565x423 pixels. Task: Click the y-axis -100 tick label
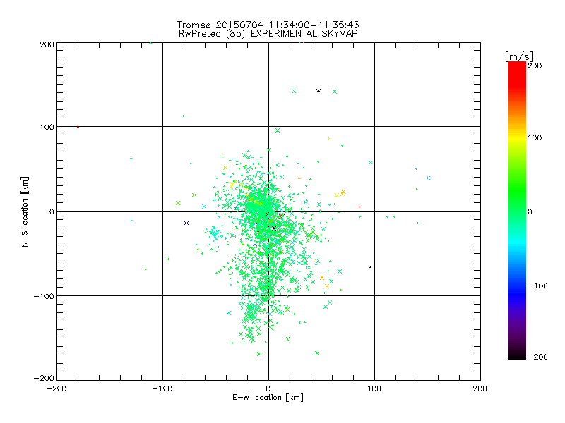(x=44, y=296)
